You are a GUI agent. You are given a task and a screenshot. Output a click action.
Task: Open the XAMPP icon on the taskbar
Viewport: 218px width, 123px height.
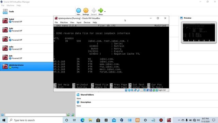point(138,120)
